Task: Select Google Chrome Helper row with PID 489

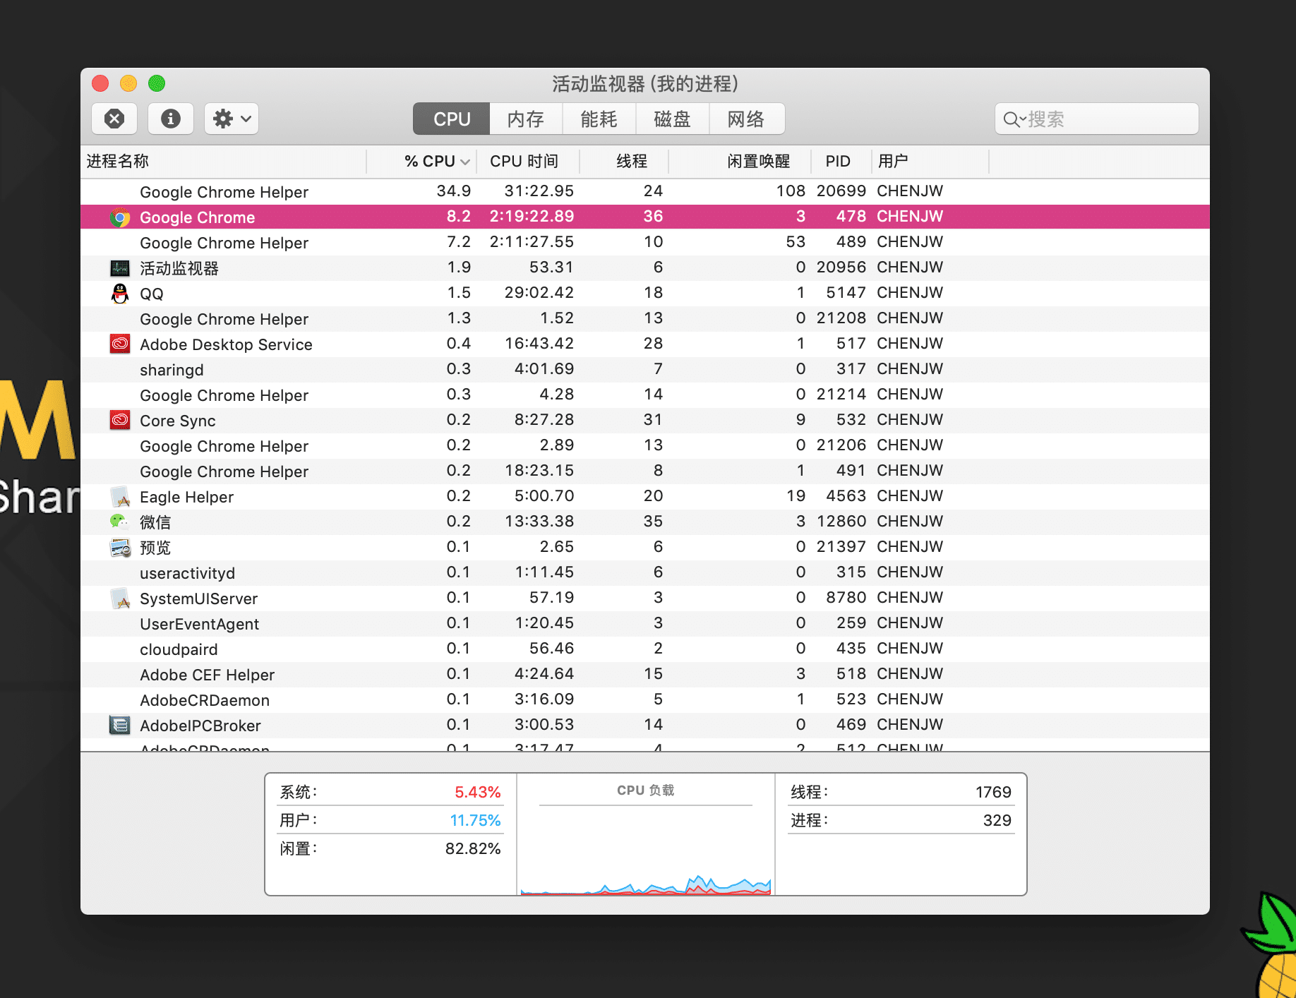Action: 645,242
